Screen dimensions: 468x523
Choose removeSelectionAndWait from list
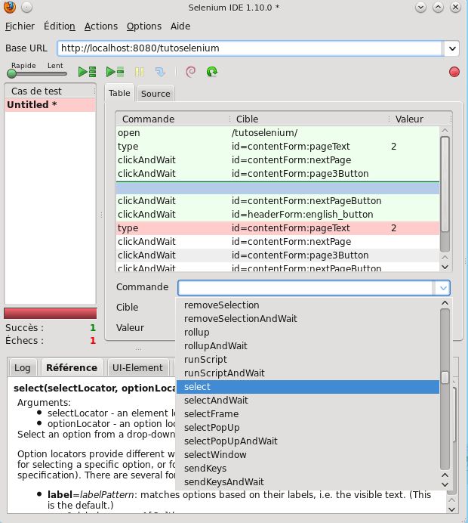[x=308, y=319]
